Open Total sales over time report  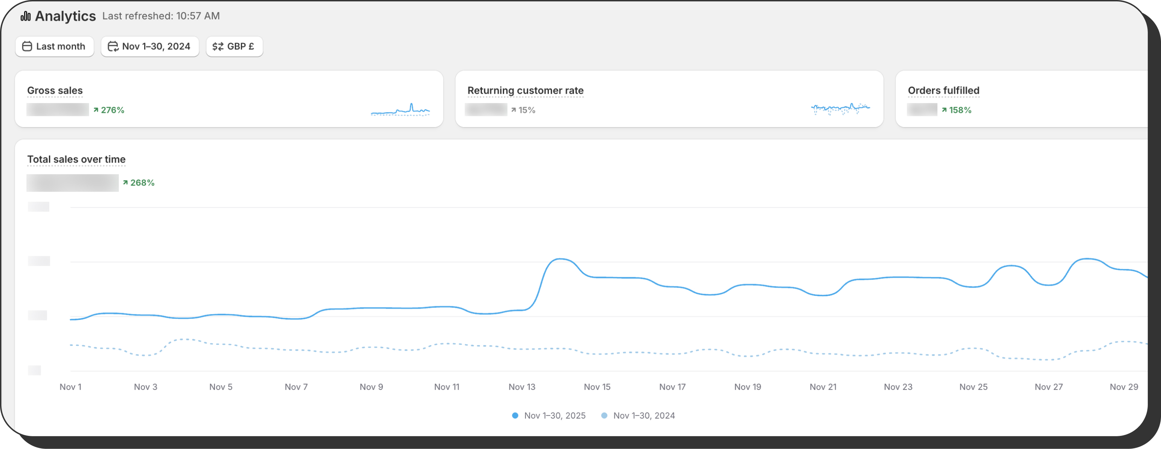coord(76,160)
